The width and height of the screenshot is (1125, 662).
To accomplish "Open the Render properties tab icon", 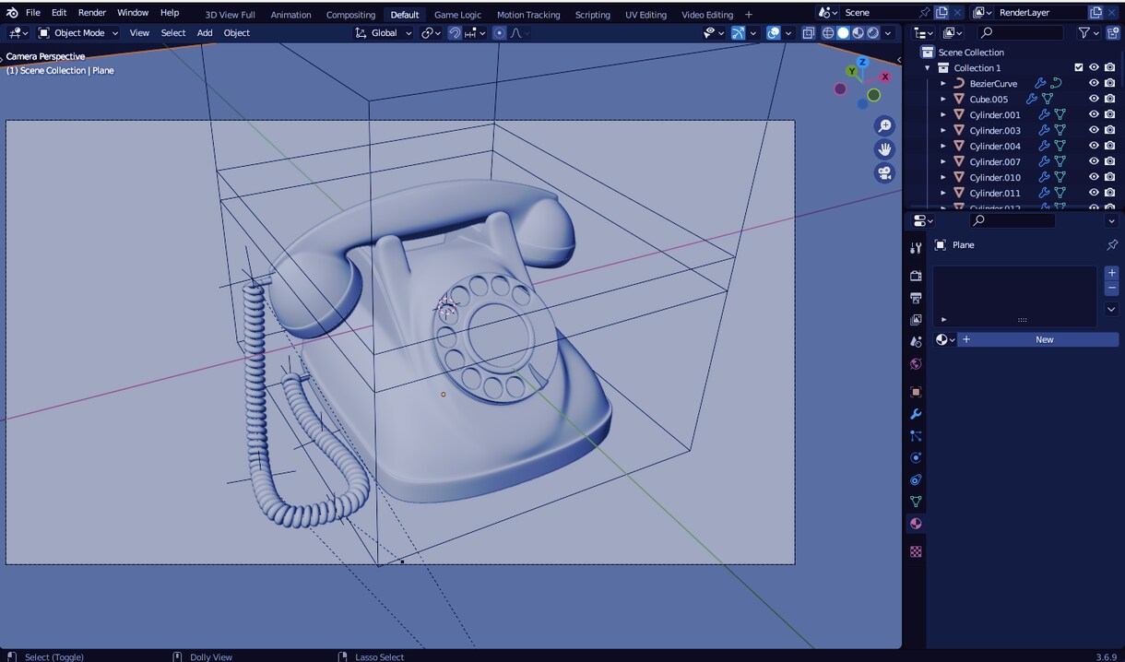I will click(x=916, y=276).
